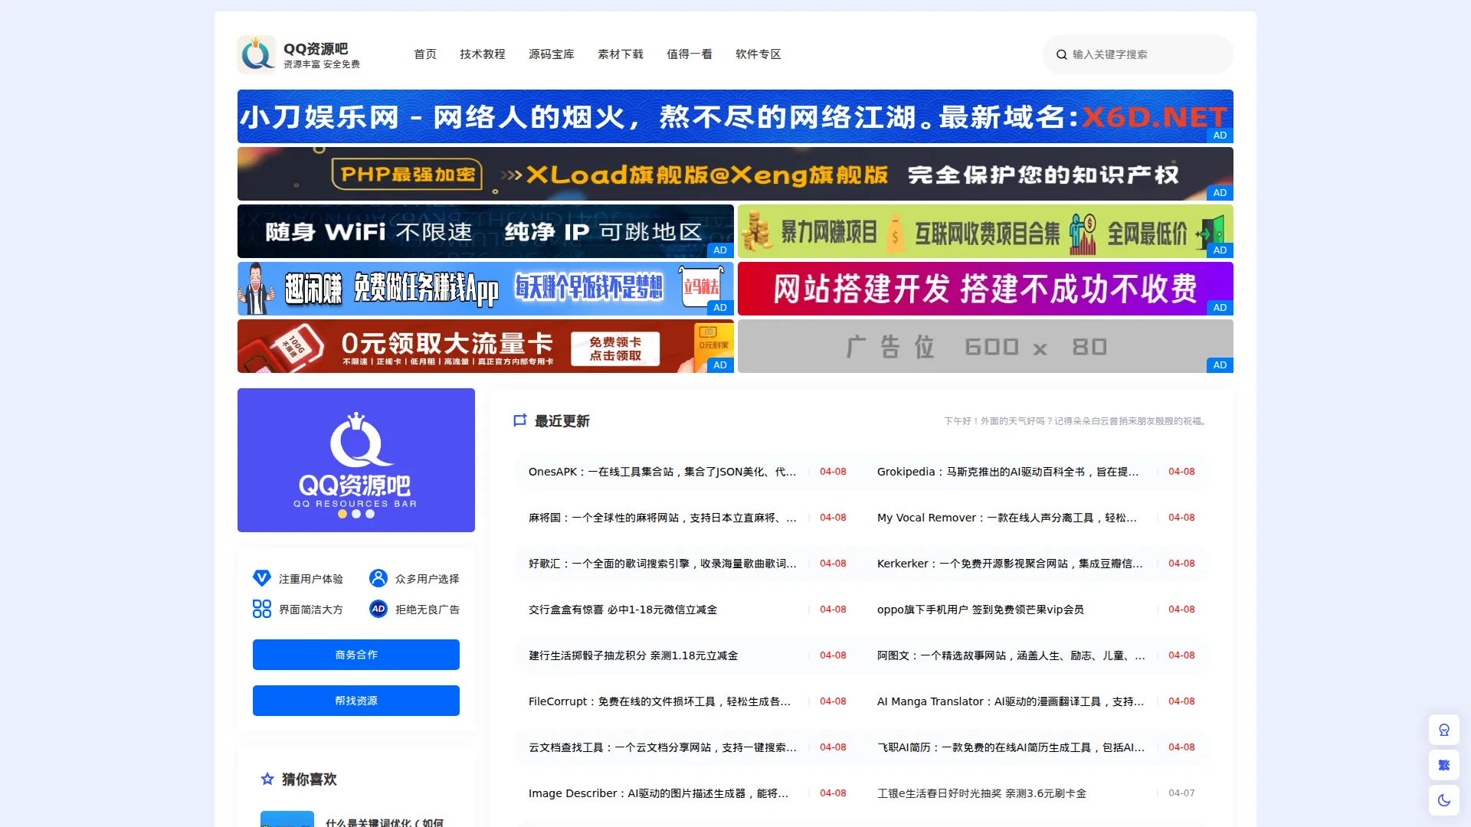Click the 帮找资源 button

pyautogui.click(x=356, y=701)
